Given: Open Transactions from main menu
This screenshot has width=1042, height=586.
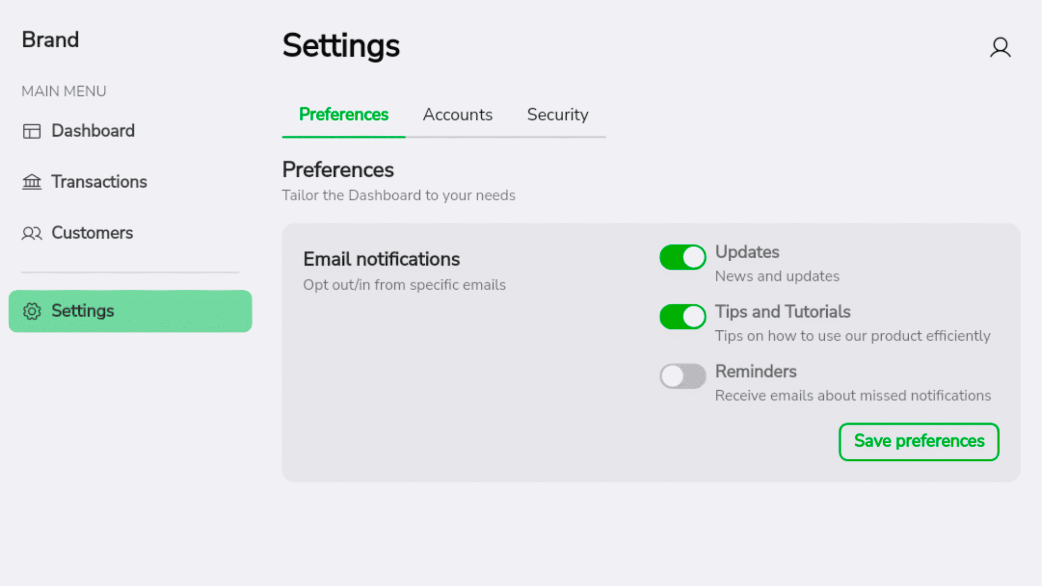Looking at the screenshot, I should point(99,182).
